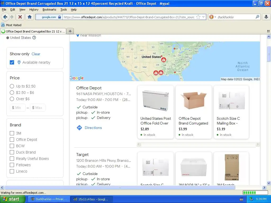271x203 pixels.
Task: Click the Office Depot store name heading
Action: (89, 88)
